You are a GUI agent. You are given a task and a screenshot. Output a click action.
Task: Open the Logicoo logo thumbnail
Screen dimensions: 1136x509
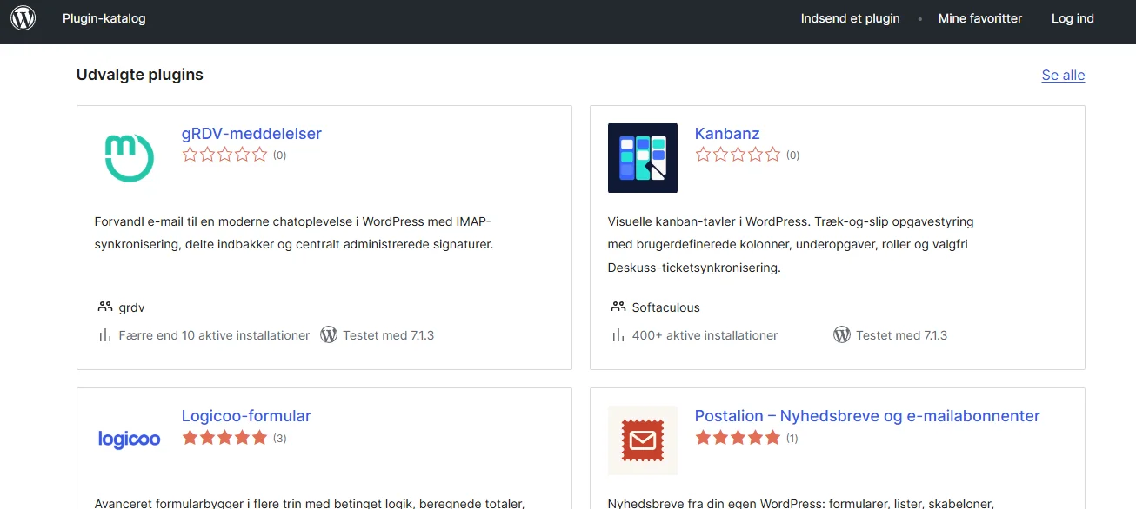pos(130,440)
